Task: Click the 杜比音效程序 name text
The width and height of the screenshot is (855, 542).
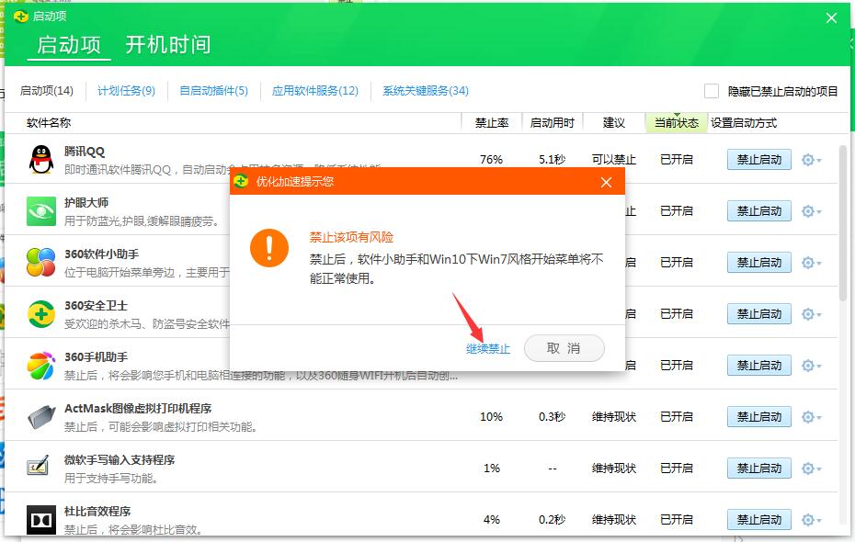Action: [97, 512]
